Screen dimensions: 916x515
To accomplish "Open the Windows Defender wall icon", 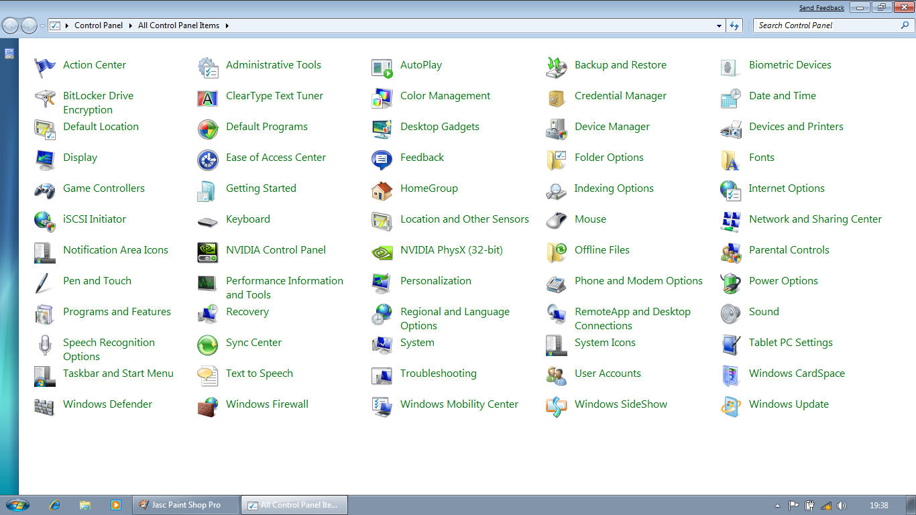I will [x=44, y=405].
